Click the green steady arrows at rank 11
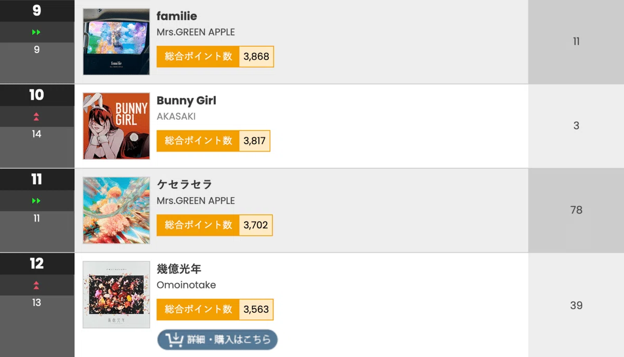 point(36,201)
